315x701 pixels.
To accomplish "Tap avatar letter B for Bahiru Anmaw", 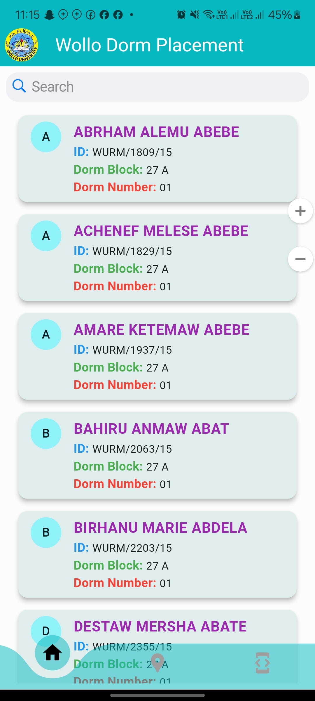I will coord(46,433).
